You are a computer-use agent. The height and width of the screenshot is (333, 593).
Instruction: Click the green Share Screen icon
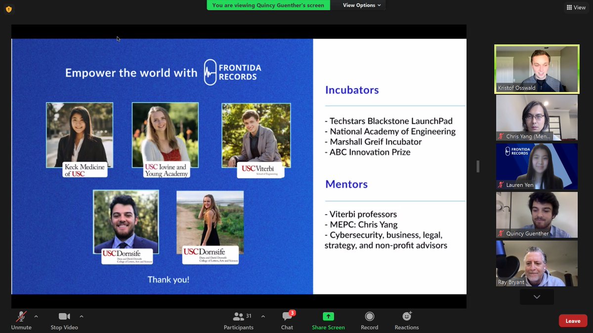coord(328,316)
